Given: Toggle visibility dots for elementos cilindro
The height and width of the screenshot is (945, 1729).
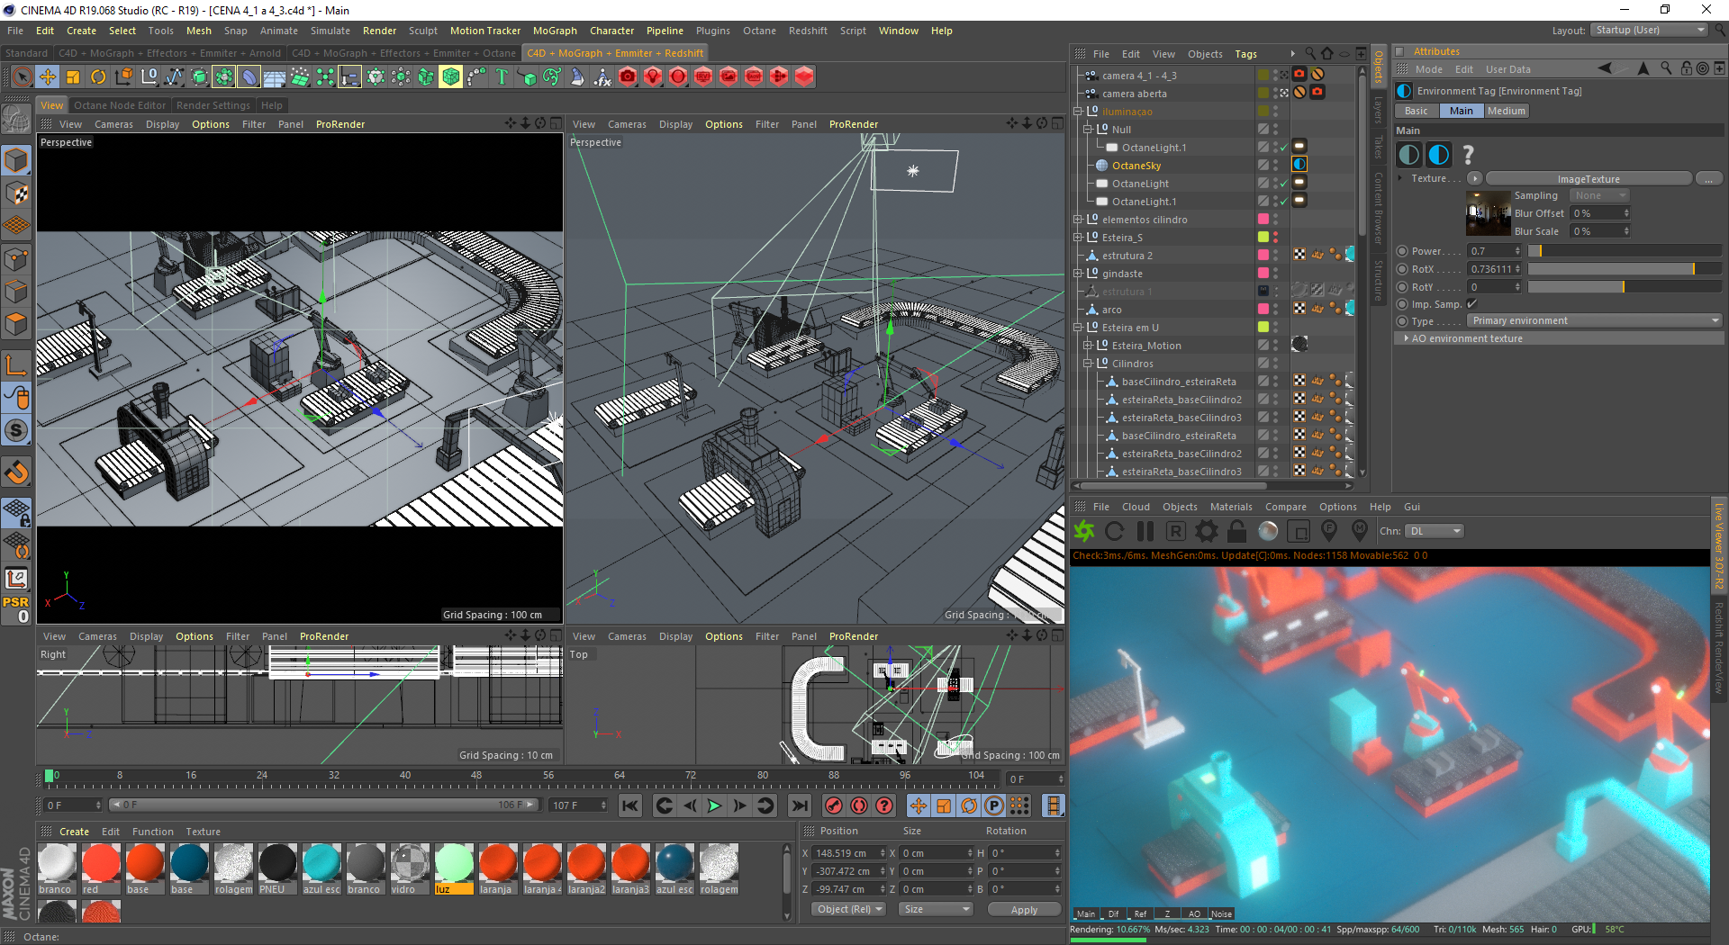Looking at the screenshot, I should click(x=1276, y=220).
